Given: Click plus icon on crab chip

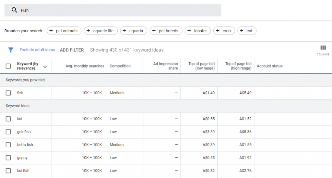Looking at the screenshot, I should [218, 31].
